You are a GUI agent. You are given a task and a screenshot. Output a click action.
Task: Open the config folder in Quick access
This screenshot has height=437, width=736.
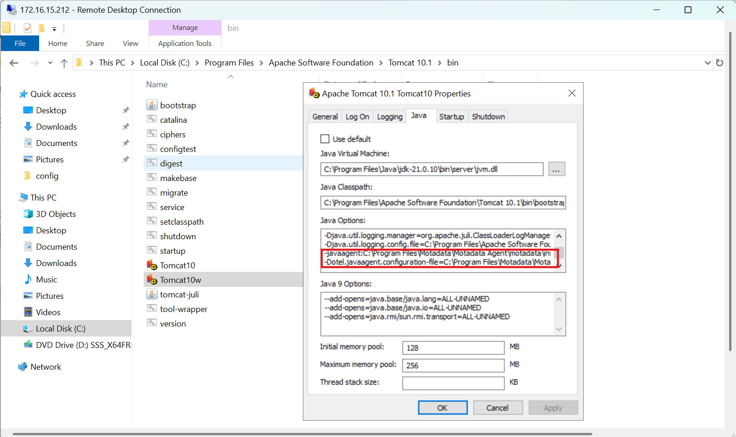(47, 176)
